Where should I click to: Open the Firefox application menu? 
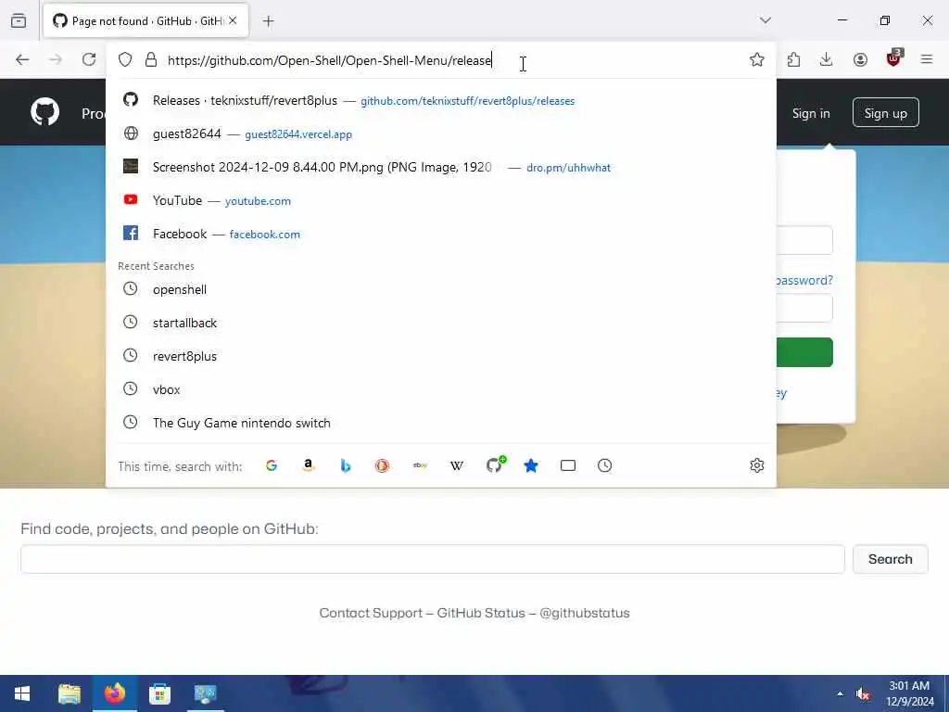pos(927,59)
